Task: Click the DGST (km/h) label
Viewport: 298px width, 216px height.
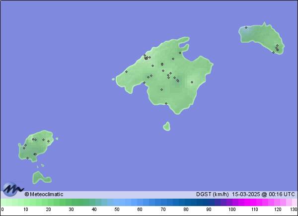Action: click(212, 194)
